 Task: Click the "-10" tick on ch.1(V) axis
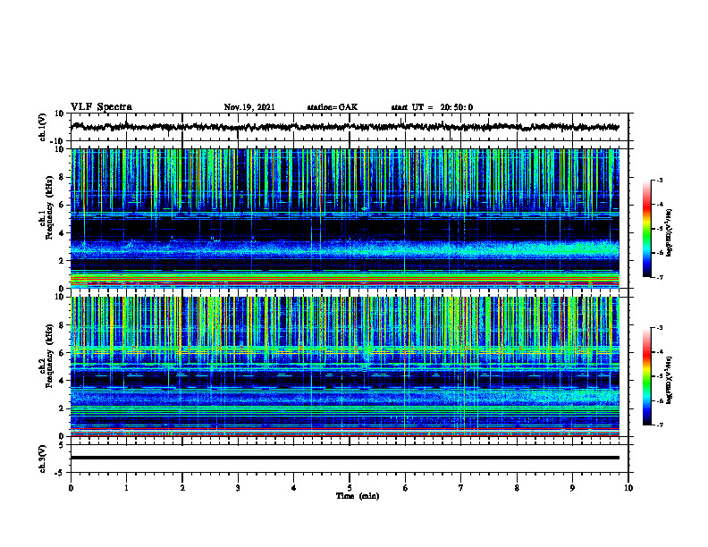[x=58, y=141]
